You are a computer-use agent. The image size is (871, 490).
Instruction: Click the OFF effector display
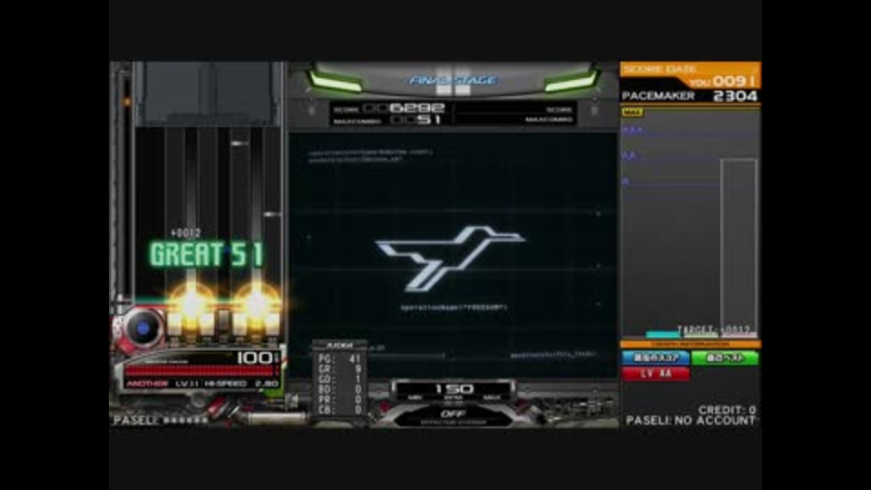tap(453, 415)
